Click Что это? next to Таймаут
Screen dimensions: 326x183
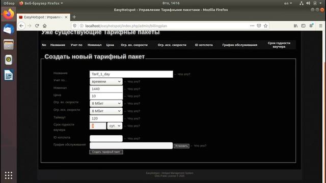coord(133,118)
